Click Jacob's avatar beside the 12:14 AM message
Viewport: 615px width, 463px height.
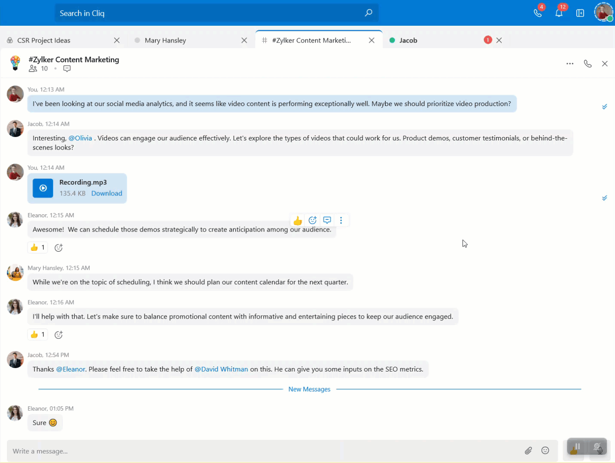tap(15, 128)
